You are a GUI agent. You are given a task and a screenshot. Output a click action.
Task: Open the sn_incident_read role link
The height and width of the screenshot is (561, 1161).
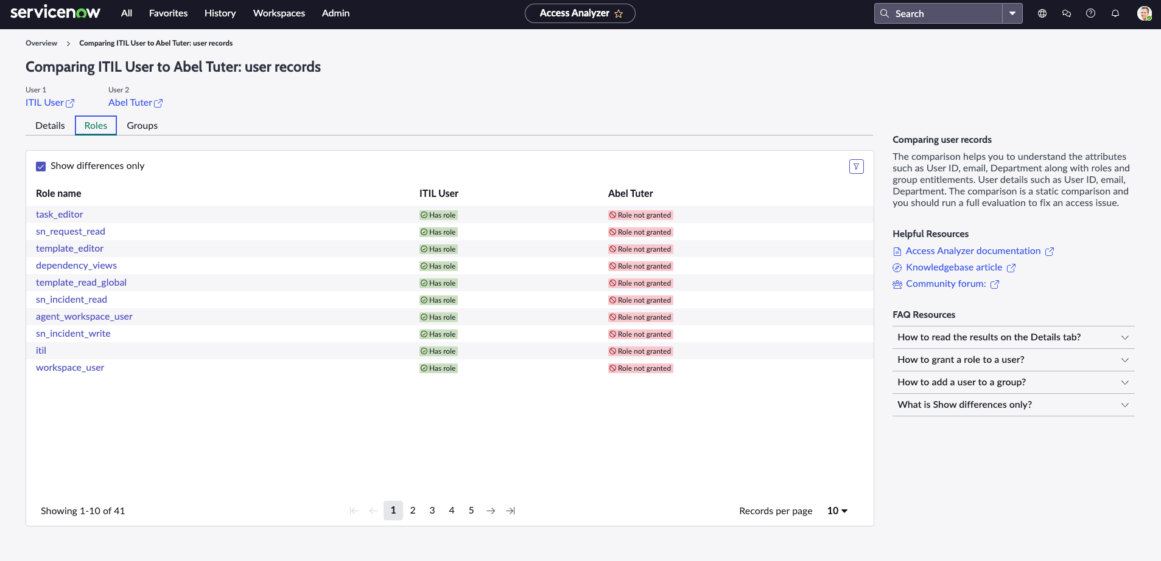71,300
